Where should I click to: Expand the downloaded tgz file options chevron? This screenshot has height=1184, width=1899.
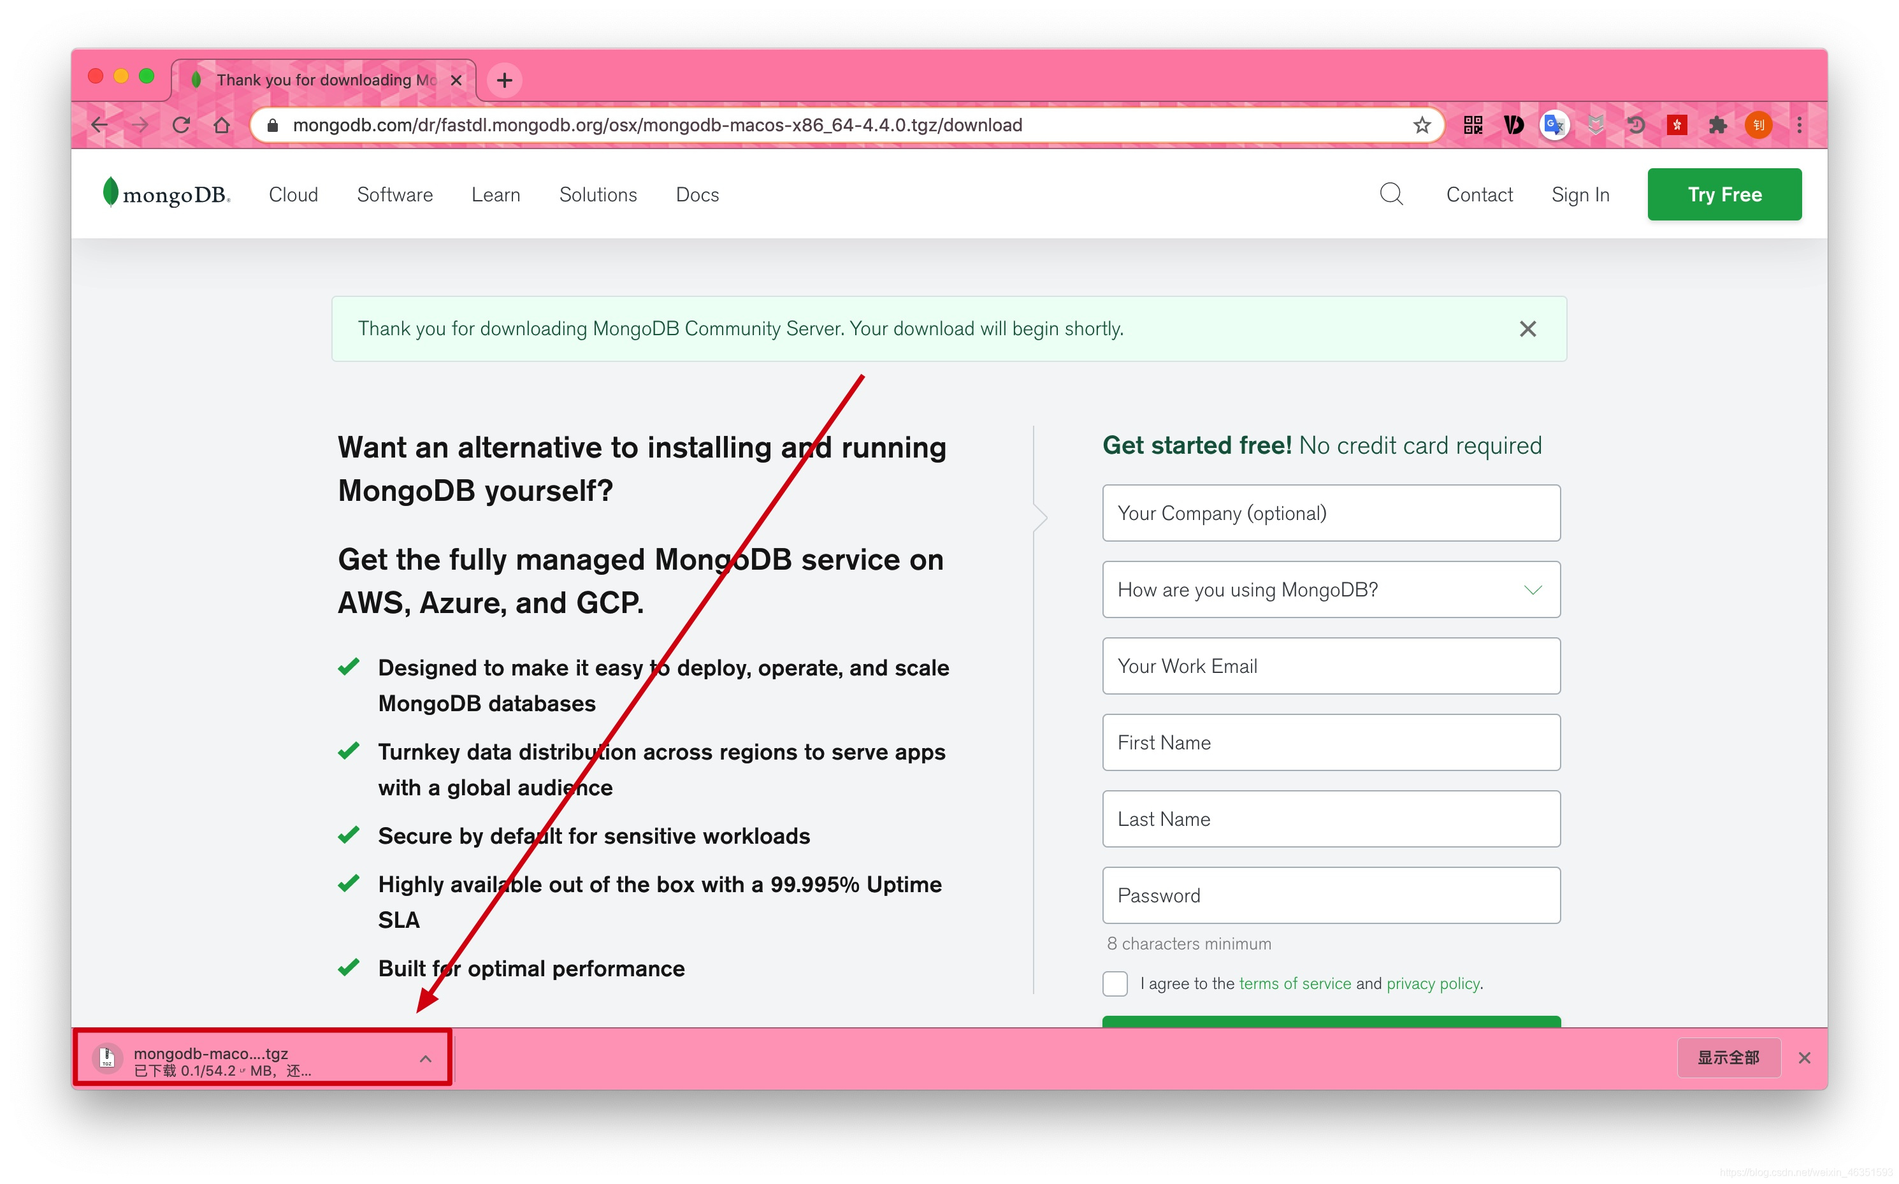click(x=425, y=1058)
